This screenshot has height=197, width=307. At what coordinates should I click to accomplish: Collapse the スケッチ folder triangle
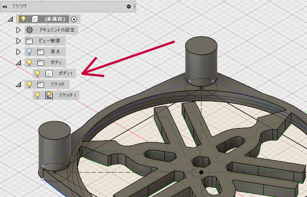point(19,84)
